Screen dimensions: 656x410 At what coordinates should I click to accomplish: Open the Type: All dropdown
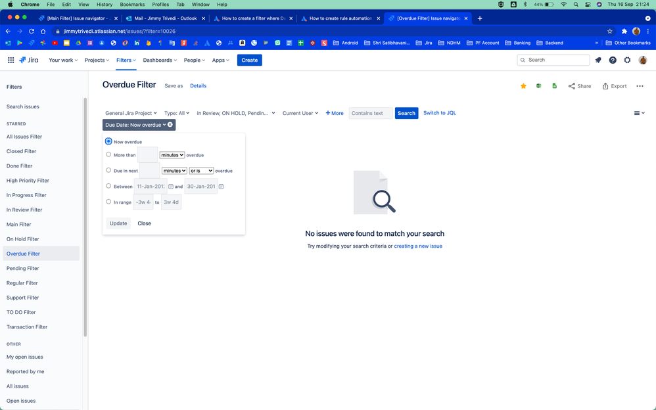[176, 113]
